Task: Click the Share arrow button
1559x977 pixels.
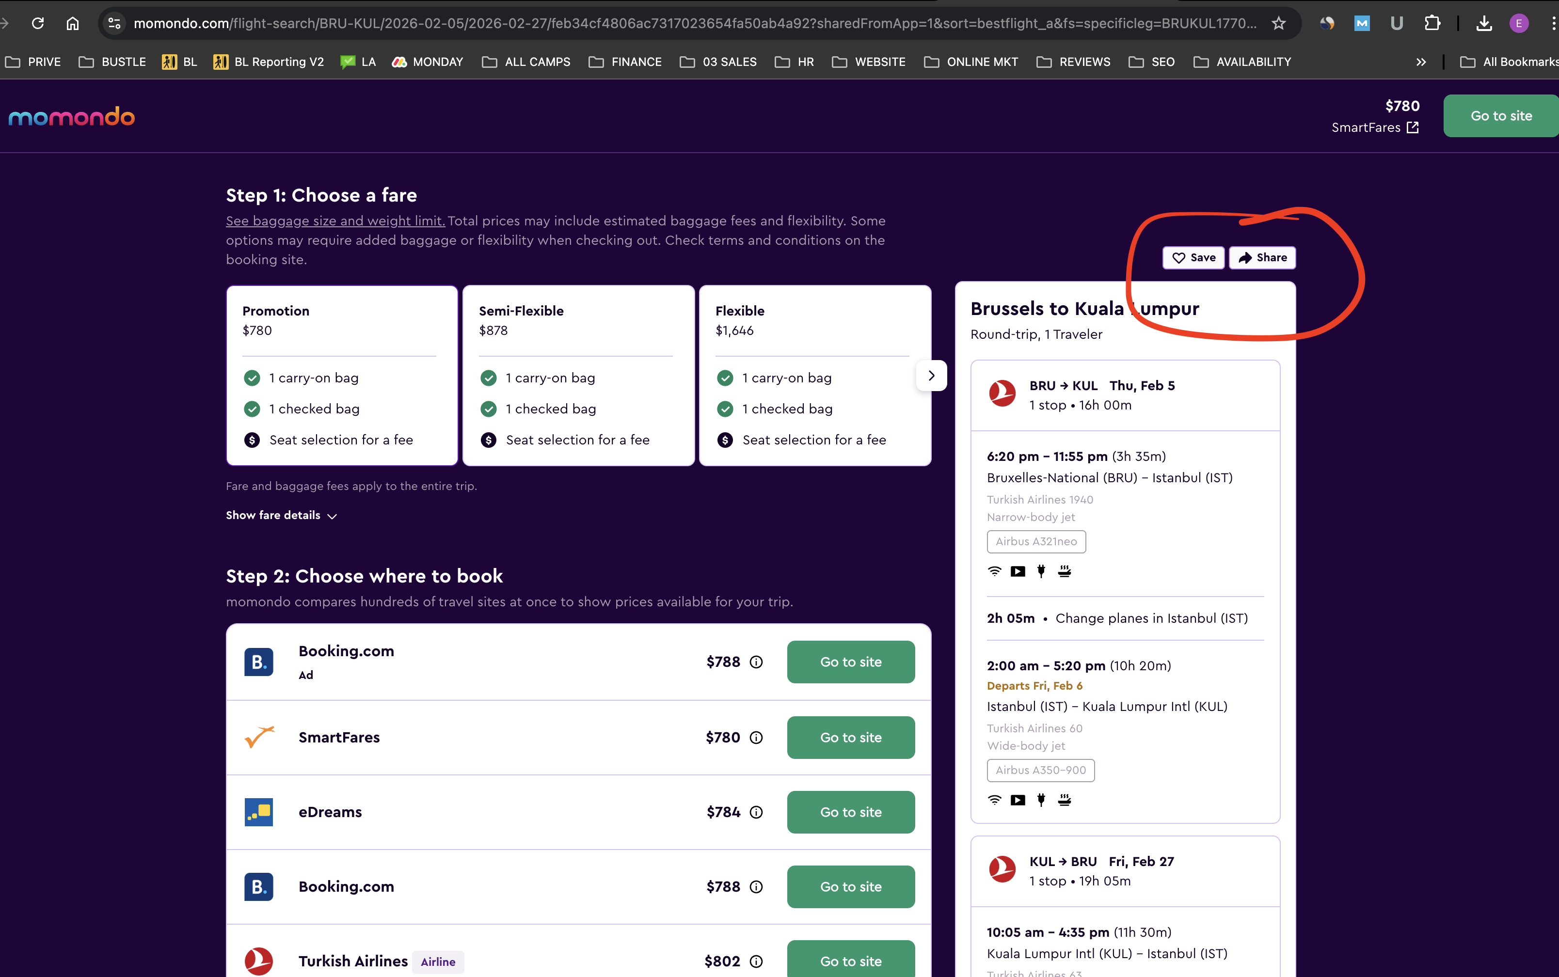Action: [1262, 258]
